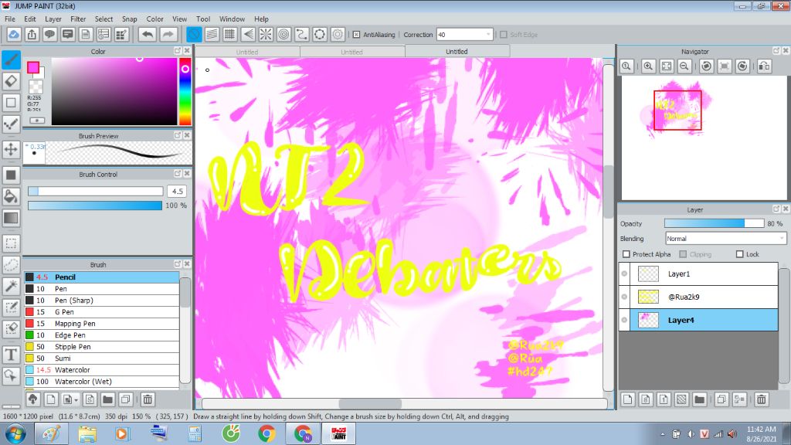This screenshot has height=445, width=791.
Task: Select the Lasso tool
Action: [x=11, y=264]
